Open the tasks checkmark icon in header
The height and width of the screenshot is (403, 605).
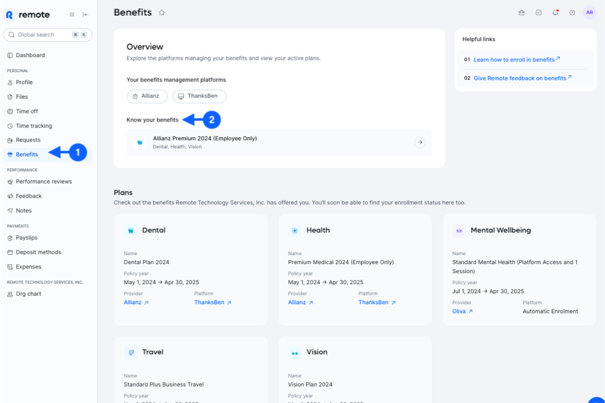(x=539, y=13)
